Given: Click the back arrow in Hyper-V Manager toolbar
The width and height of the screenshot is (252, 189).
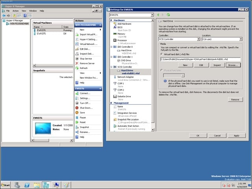Looking at the screenshot, I should (x=4, y=16).
